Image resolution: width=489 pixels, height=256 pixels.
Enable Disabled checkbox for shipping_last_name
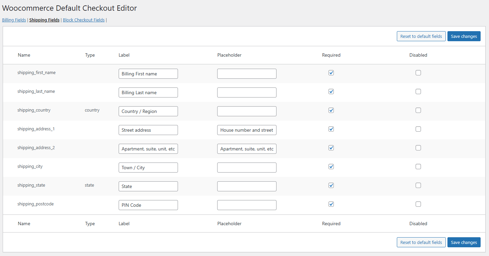pyautogui.click(x=418, y=91)
